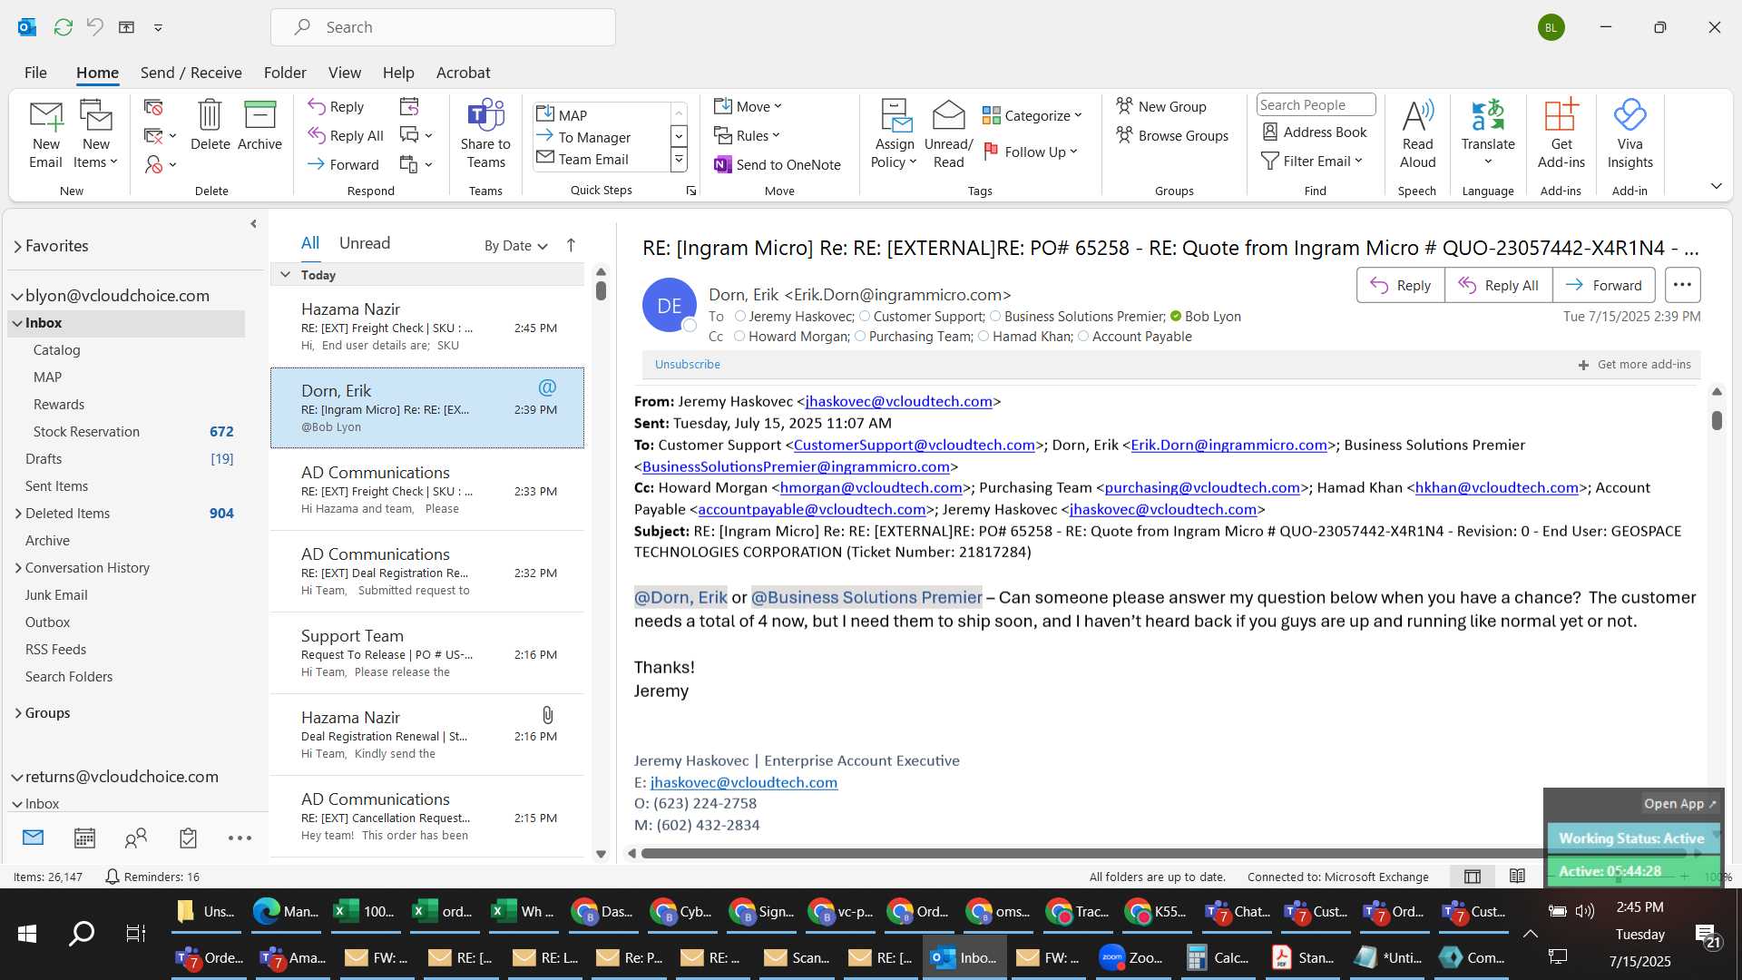This screenshot has height=980, width=1742.
Task: Open the Move dropdown
Action: click(747, 106)
